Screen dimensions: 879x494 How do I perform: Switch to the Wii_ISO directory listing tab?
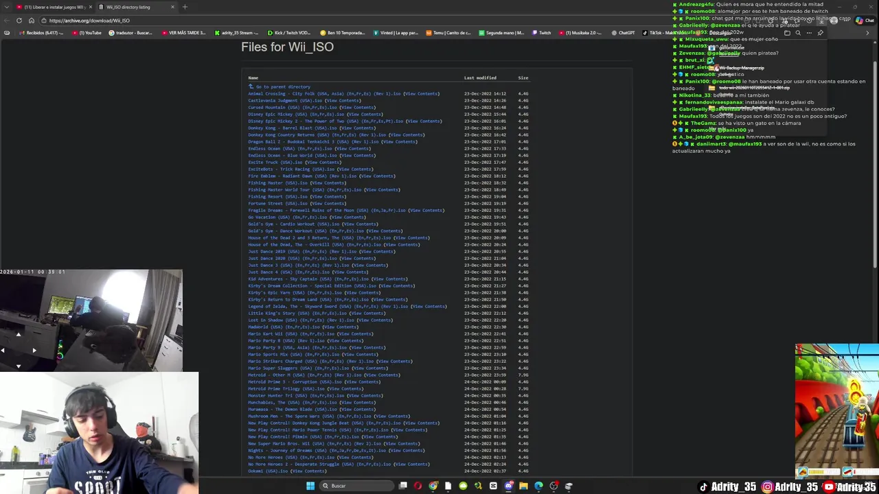coord(137,7)
